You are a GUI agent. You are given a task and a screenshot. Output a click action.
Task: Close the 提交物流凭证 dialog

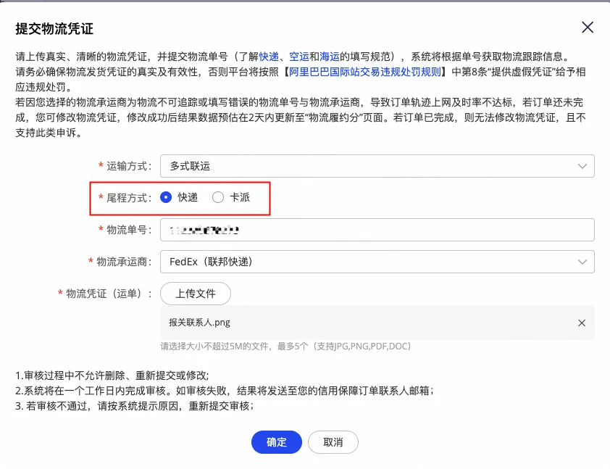pyautogui.click(x=588, y=28)
